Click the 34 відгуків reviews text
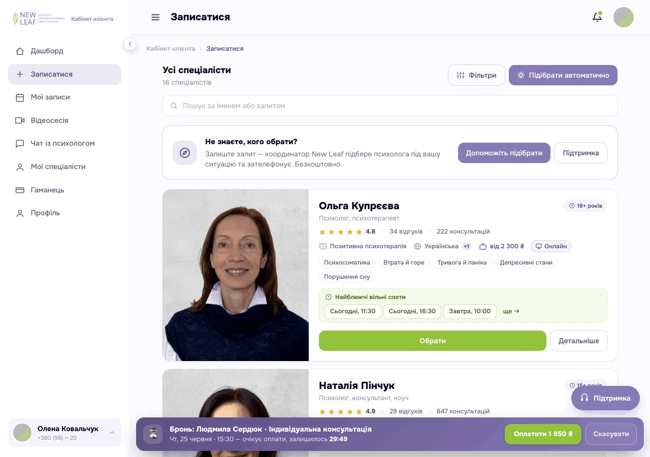Viewport: 650px width, 457px height. [406, 232]
